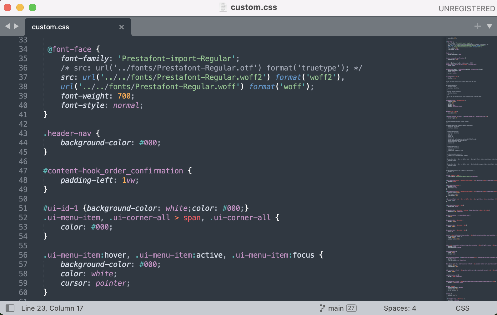Click the main branch name label
The height and width of the screenshot is (315, 497).
336,308
